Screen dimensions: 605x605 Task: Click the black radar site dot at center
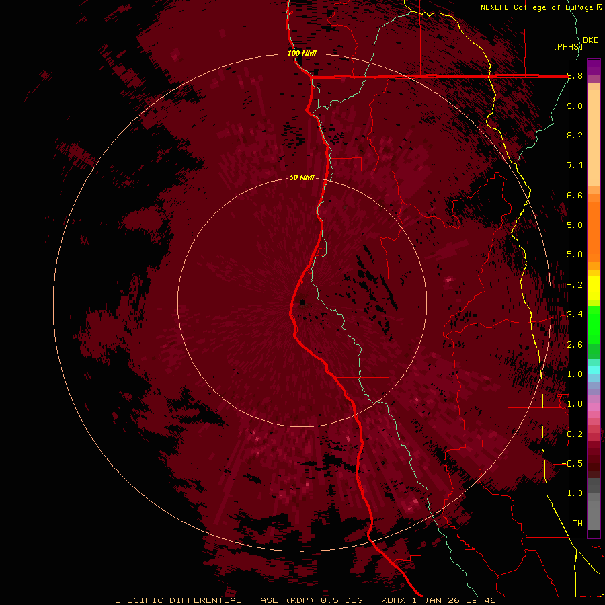point(302,302)
